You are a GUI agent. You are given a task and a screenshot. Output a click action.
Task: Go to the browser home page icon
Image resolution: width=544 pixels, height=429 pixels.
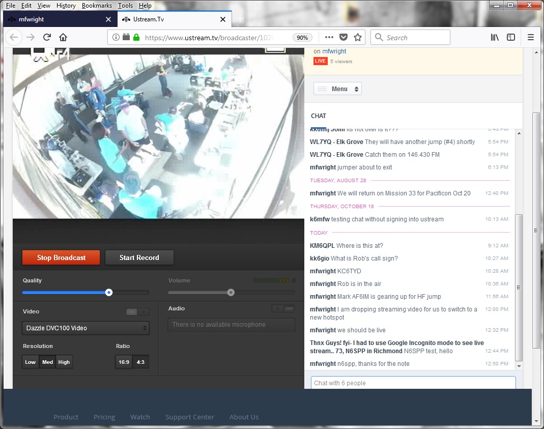[63, 37]
